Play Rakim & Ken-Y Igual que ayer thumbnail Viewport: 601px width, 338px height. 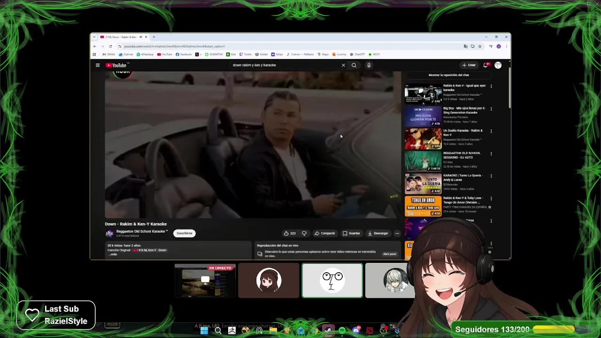click(423, 94)
